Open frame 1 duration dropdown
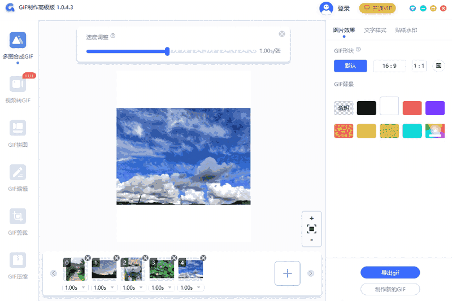Image resolution: width=452 pixels, height=301 pixels. click(x=104, y=287)
